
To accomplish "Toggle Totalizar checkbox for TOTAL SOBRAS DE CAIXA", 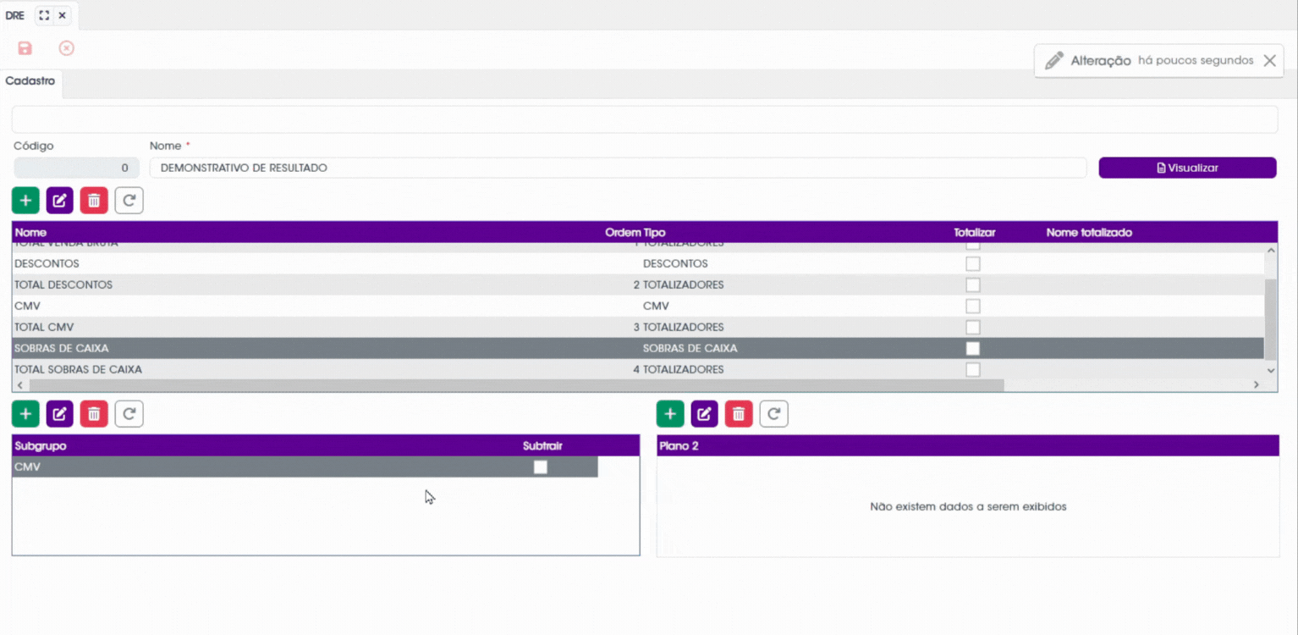I will pos(973,369).
